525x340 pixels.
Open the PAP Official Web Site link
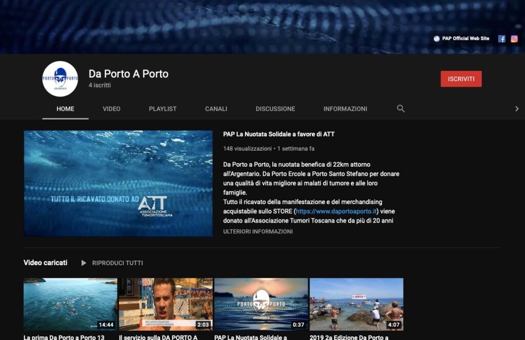tap(466, 38)
